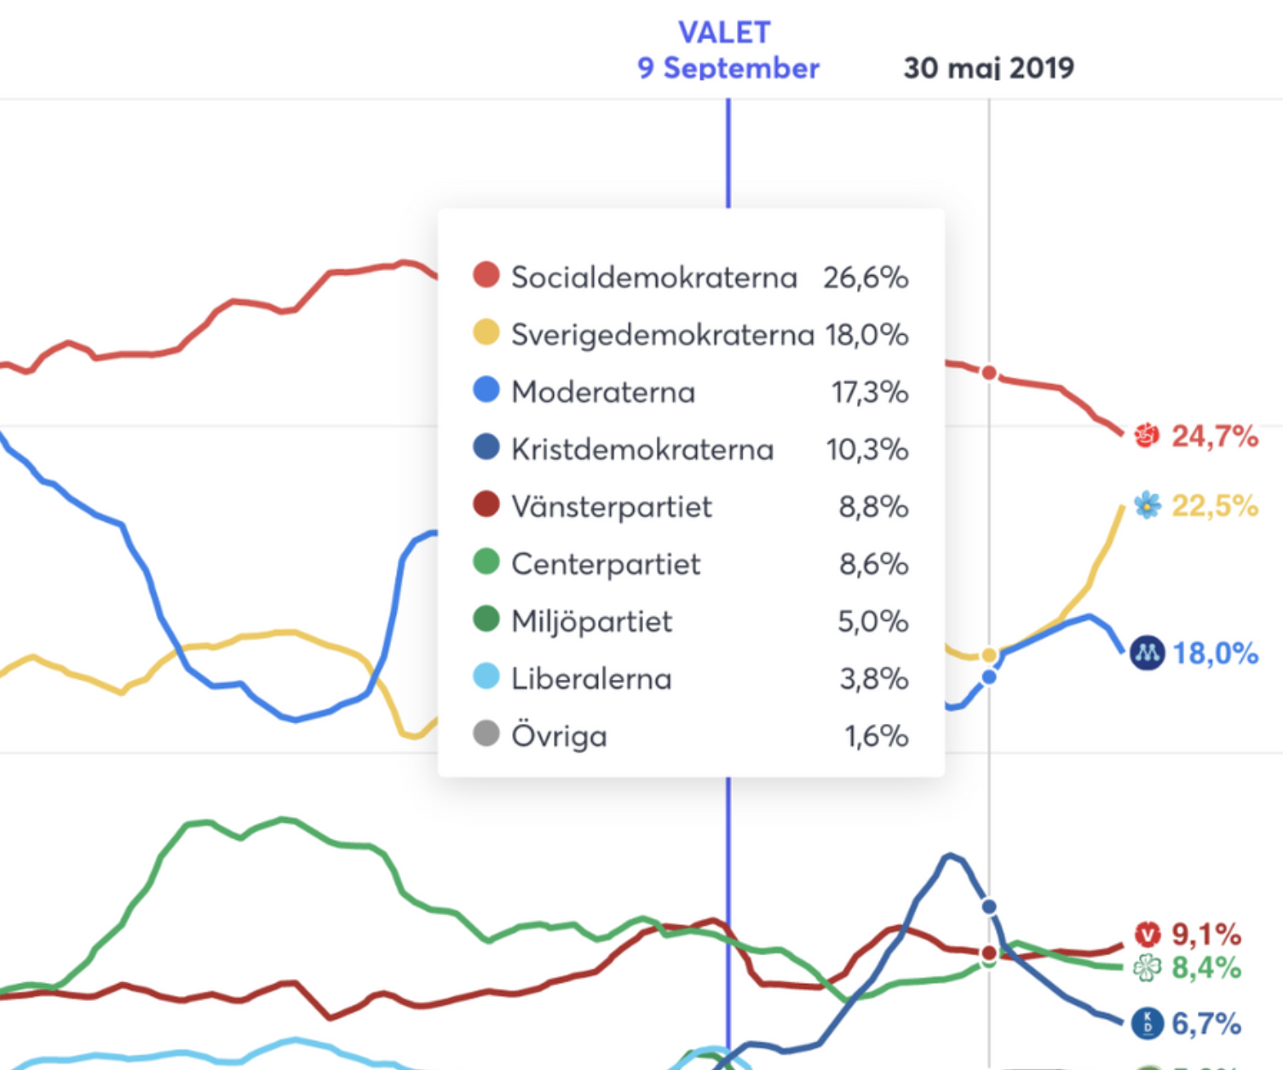1283x1070 pixels.
Task: Click the light blue Liberalerna legend dot
Action: tap(486, 676)
